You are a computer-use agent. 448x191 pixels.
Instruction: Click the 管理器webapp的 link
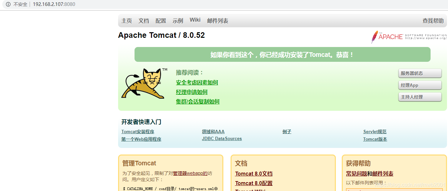pos(190,173)
